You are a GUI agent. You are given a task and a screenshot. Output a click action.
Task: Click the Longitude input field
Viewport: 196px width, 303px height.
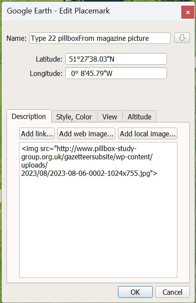[116, 73]
